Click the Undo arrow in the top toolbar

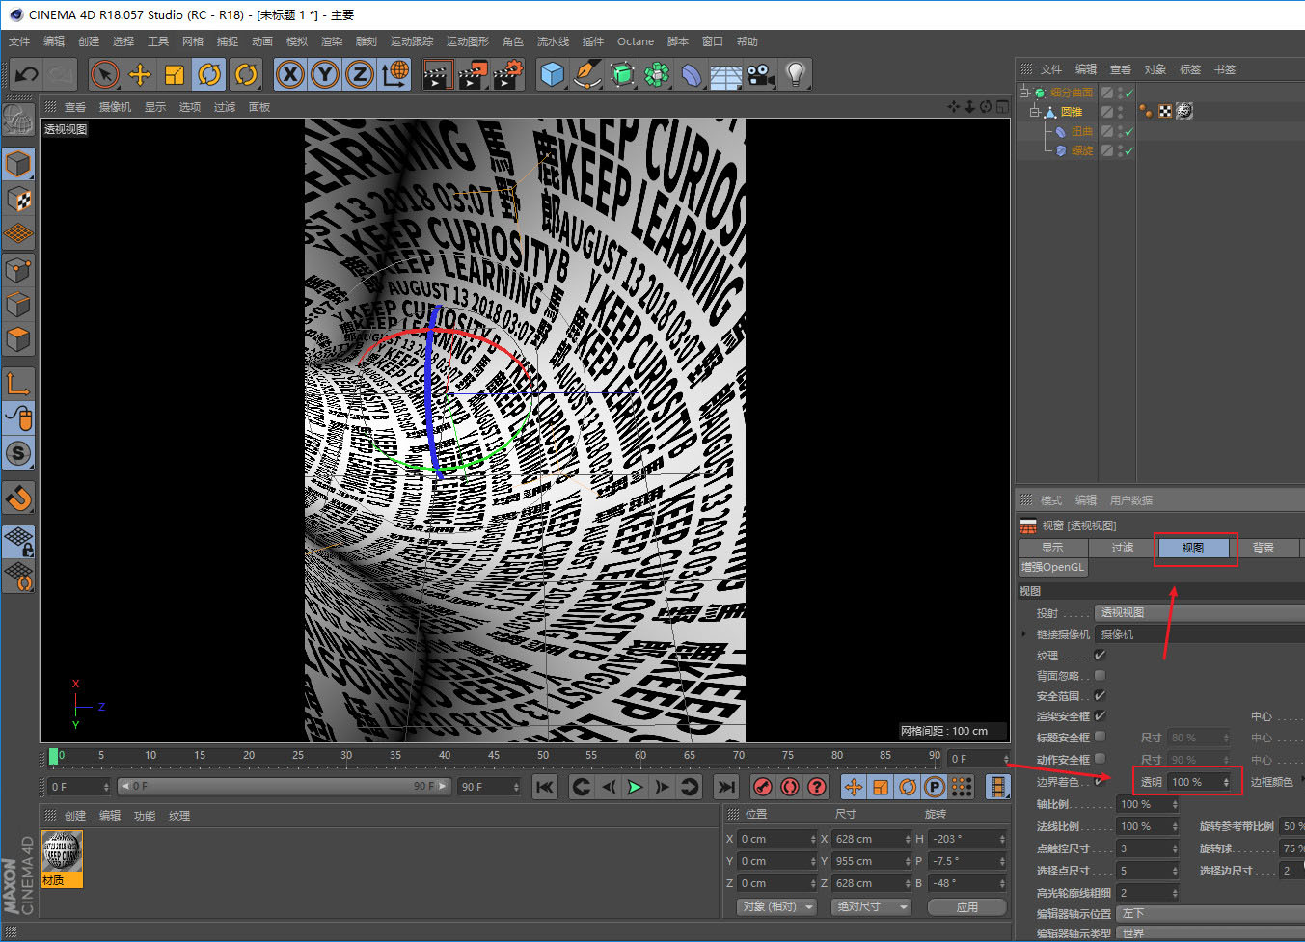27,74
